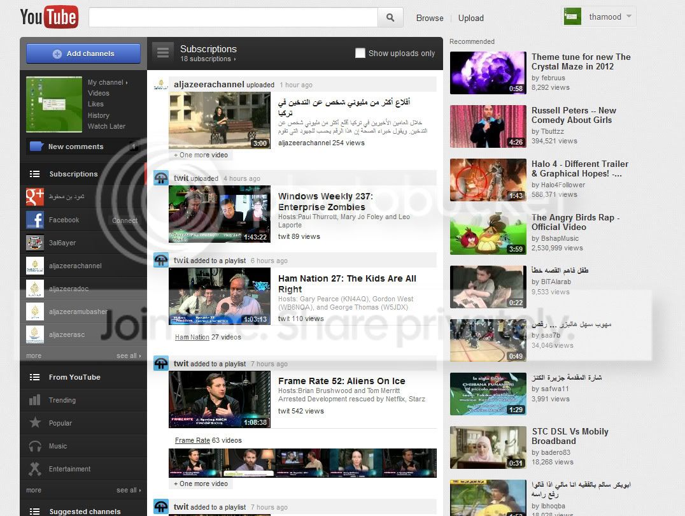Open the Frame Rate playlist link

coord(192,440)
